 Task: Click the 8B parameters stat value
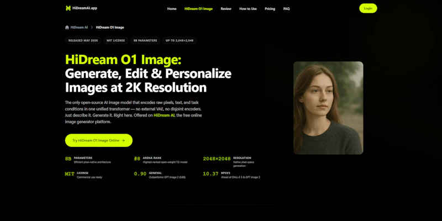point(68,159)
